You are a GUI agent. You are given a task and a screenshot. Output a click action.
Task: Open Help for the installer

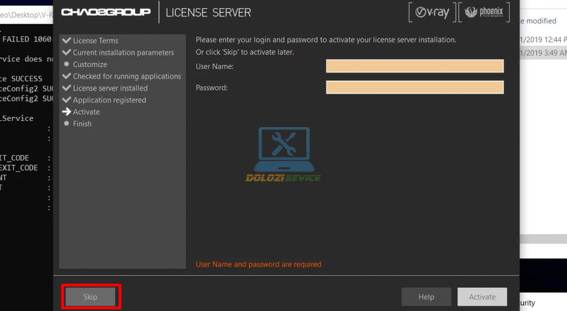coord(426,296)
